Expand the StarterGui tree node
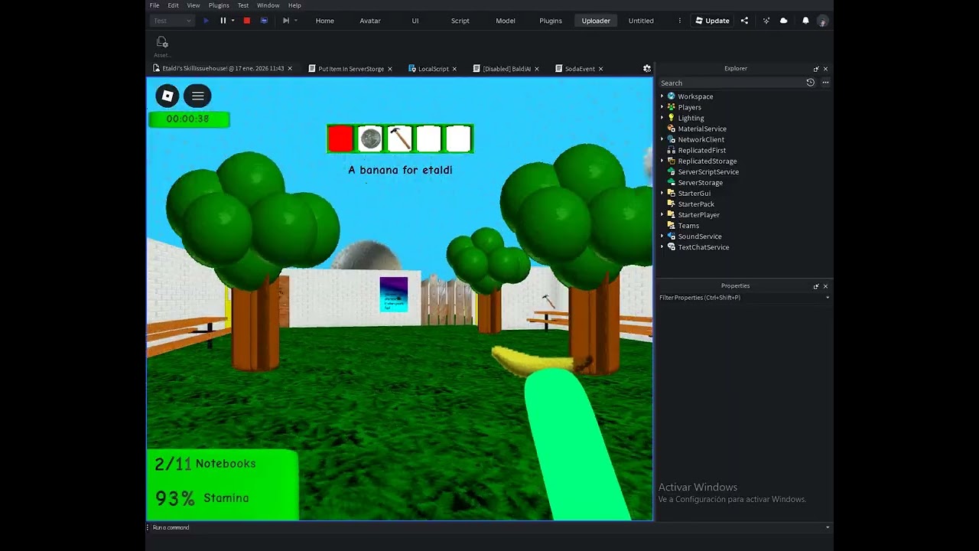The height and width of the screenshot is (551, 979). tap(662, 193)
